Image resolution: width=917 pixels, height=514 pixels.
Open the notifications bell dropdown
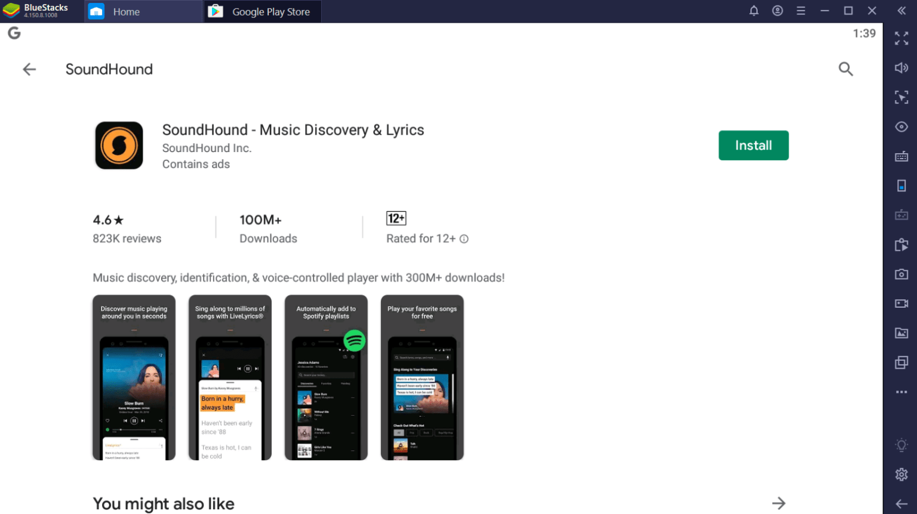753,10
